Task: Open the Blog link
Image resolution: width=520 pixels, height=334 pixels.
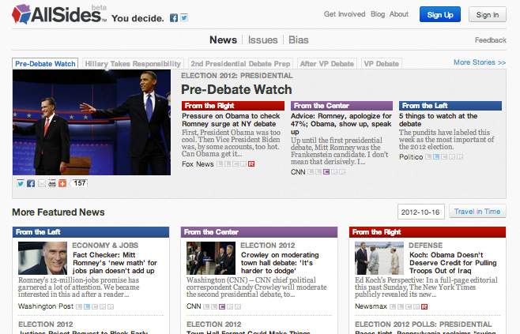Action: 378,14
